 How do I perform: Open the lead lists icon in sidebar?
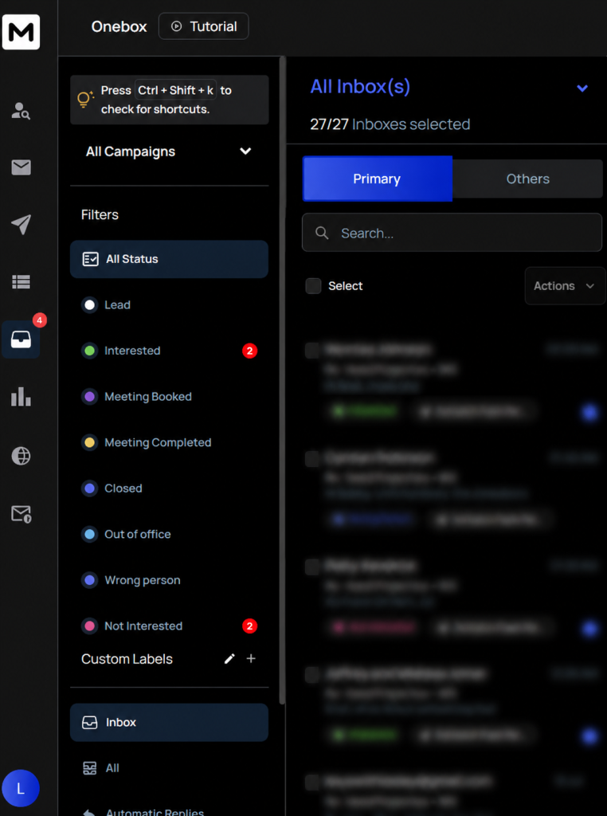coord(21,281)
